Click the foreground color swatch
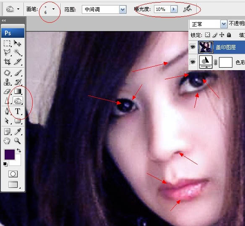The height and width of the screenshot is (226, 245). pos(10,155)
